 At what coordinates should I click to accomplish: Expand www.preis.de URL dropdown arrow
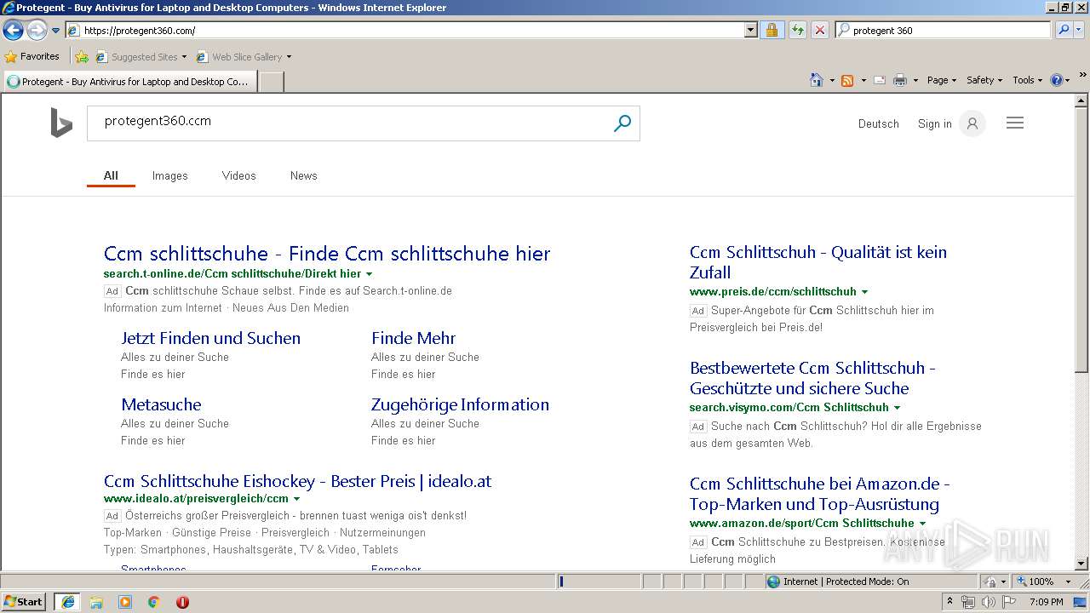(x=864, y=292)
